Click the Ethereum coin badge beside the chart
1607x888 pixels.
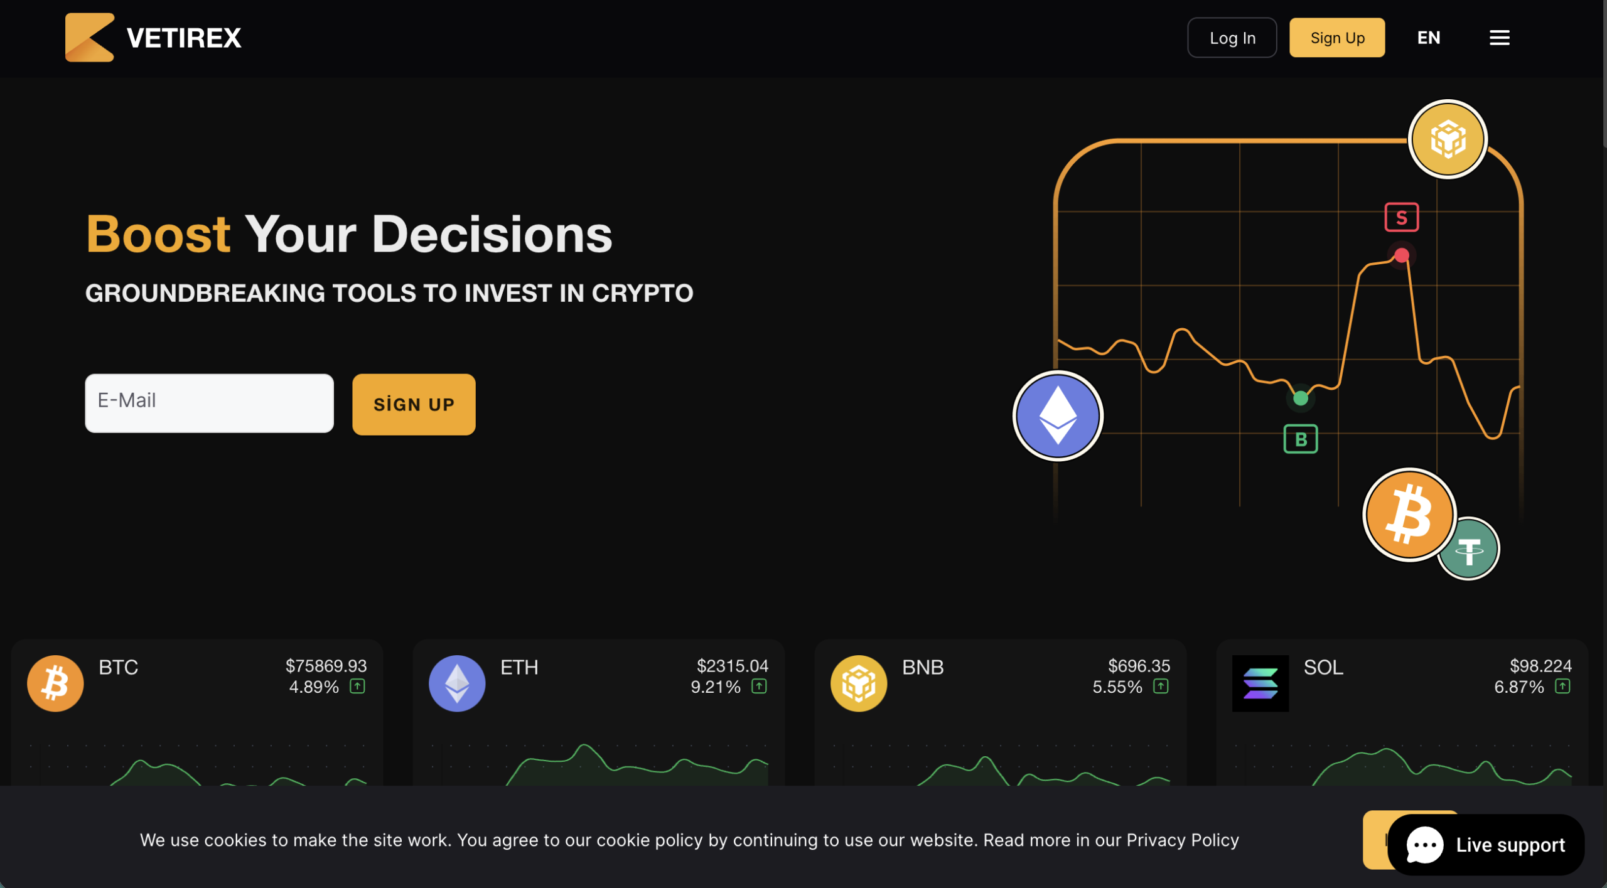[x=1058, y=416]
